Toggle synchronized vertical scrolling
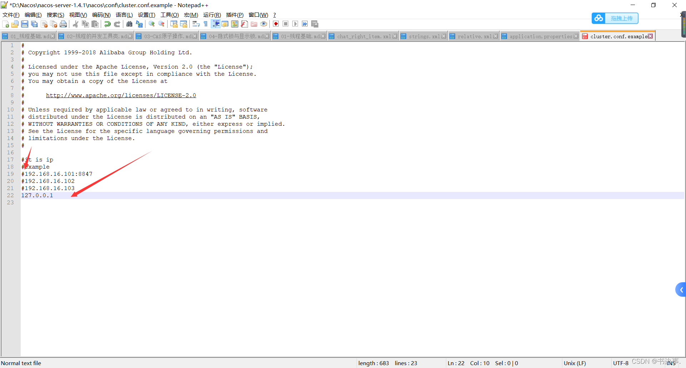Screen dimensions: 686x368 174,24
